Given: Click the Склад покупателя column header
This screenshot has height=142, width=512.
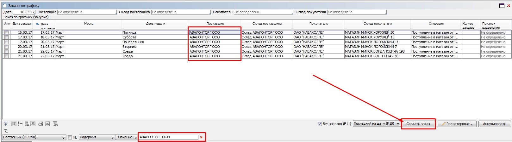Looking at the screenshot, I should pyautogui.click(x=378, y=24).
